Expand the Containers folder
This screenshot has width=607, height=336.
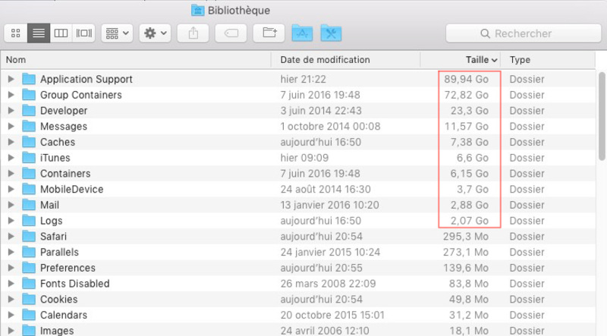tap(11, 174)
